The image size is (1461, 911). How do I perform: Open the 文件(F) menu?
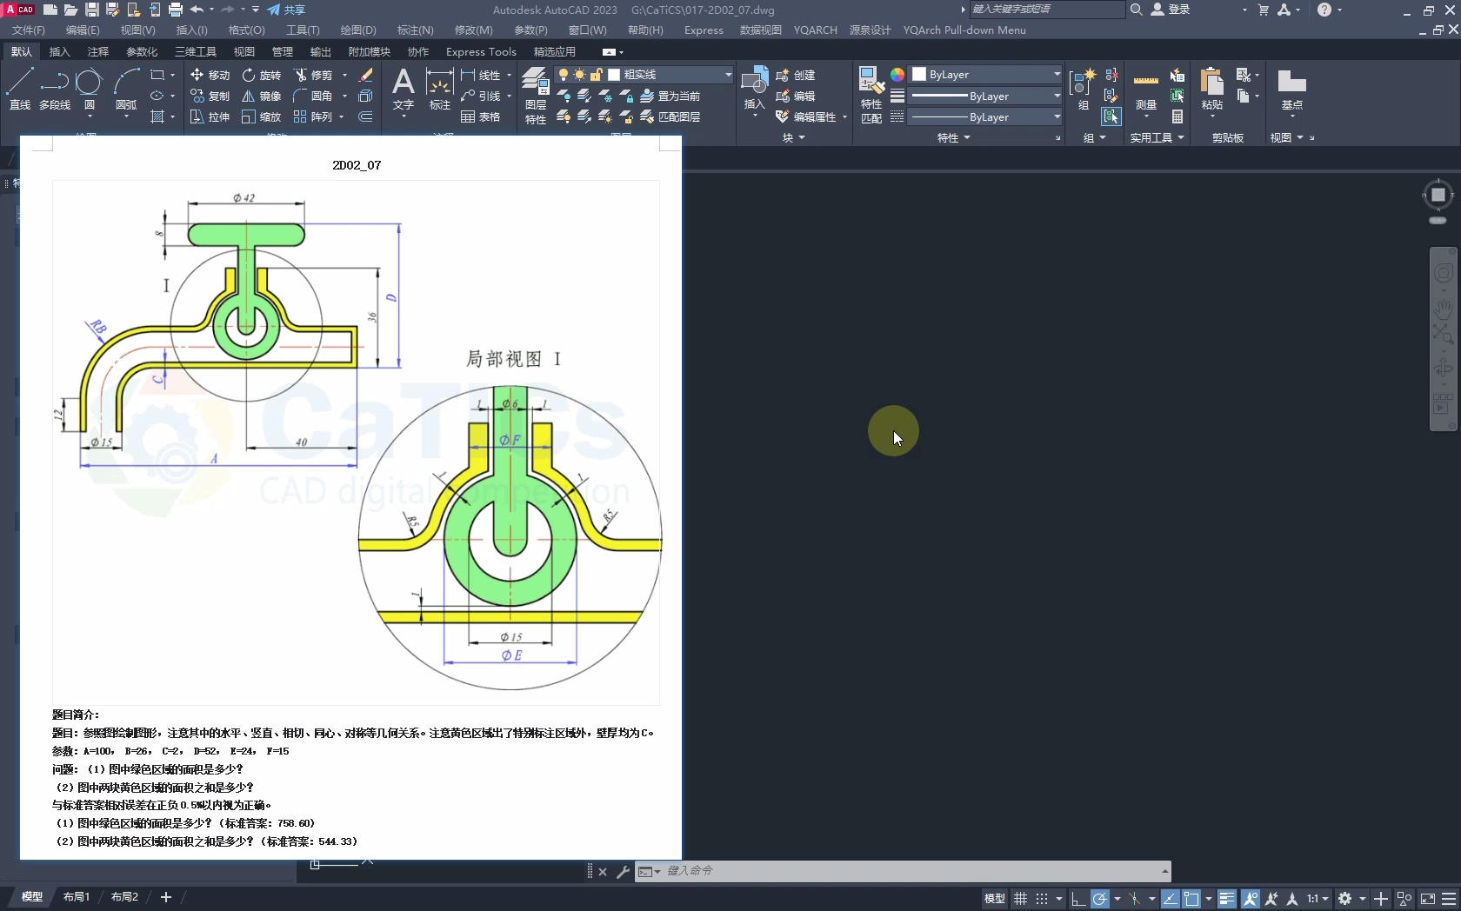[x=28, y=30]
